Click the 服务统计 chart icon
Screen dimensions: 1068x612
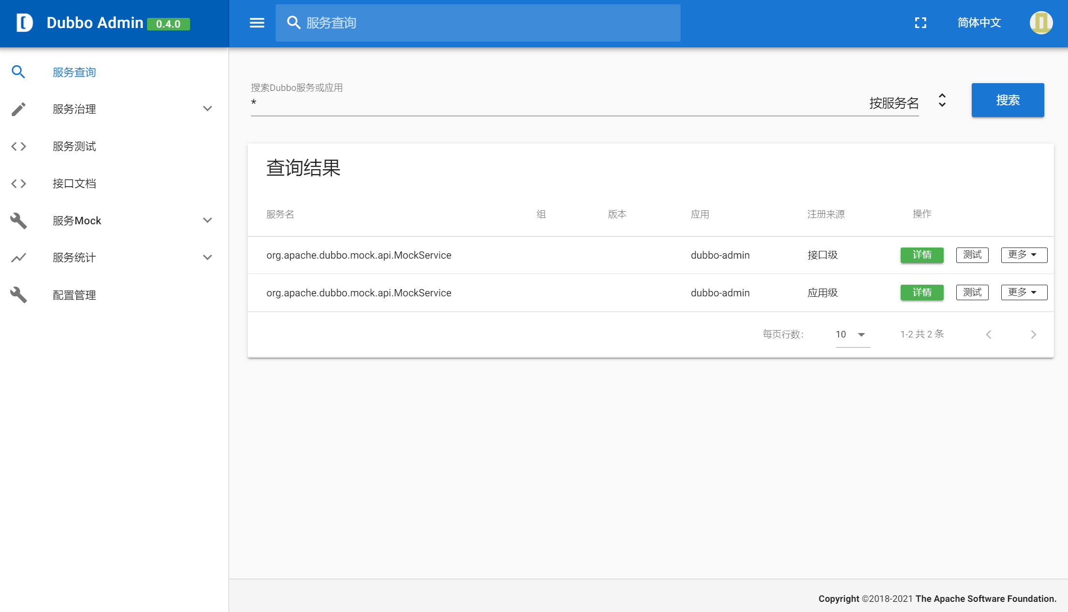(x=18, y=258)
